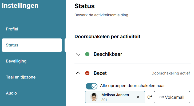Click the Instellingen header title
This screenshot has height=106, width=194.
pos(20,6)
